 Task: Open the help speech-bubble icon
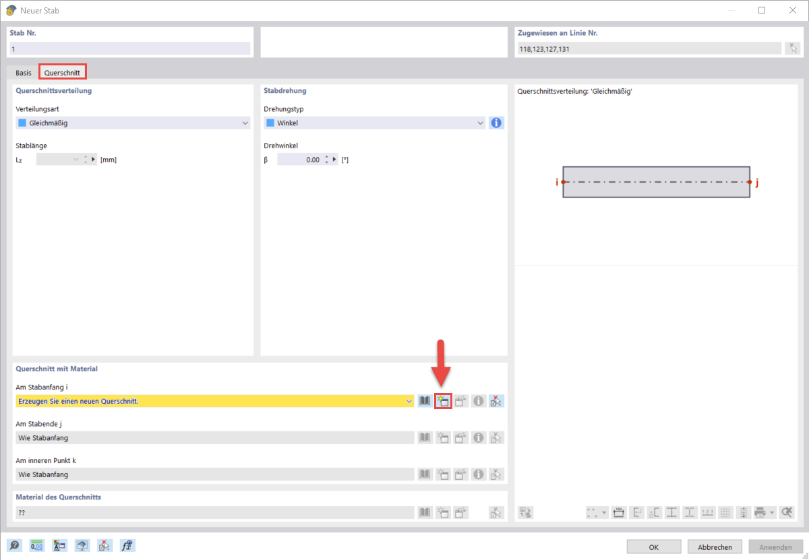pos(14,546)
